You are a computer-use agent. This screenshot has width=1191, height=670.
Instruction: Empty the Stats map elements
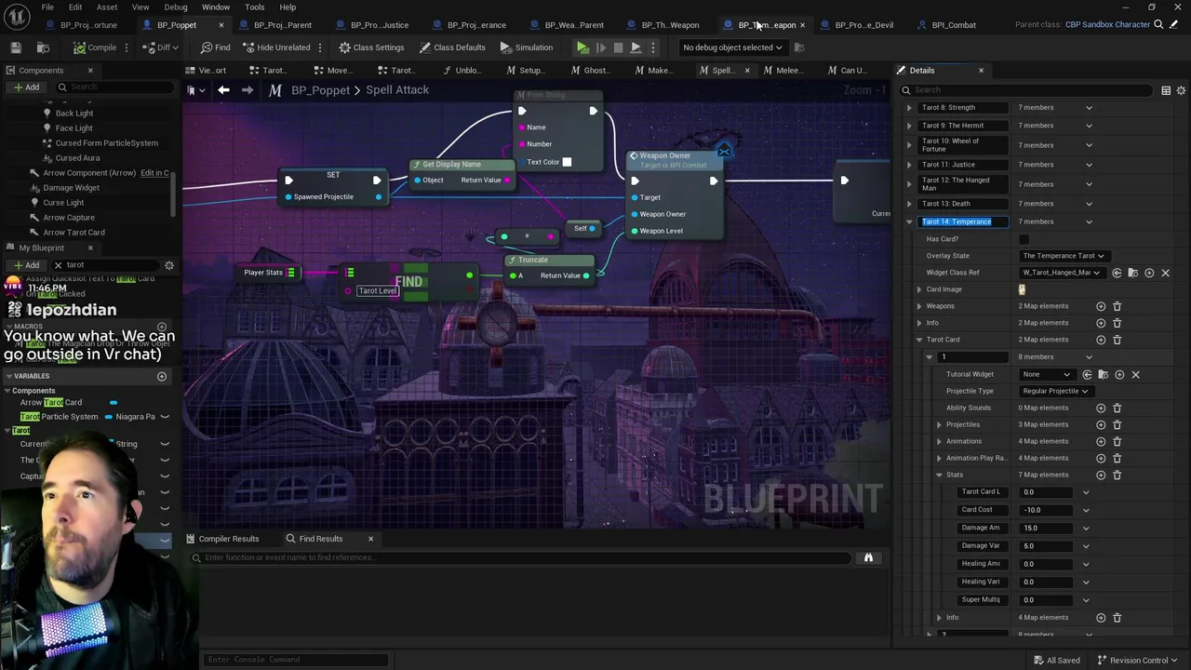1117,475
